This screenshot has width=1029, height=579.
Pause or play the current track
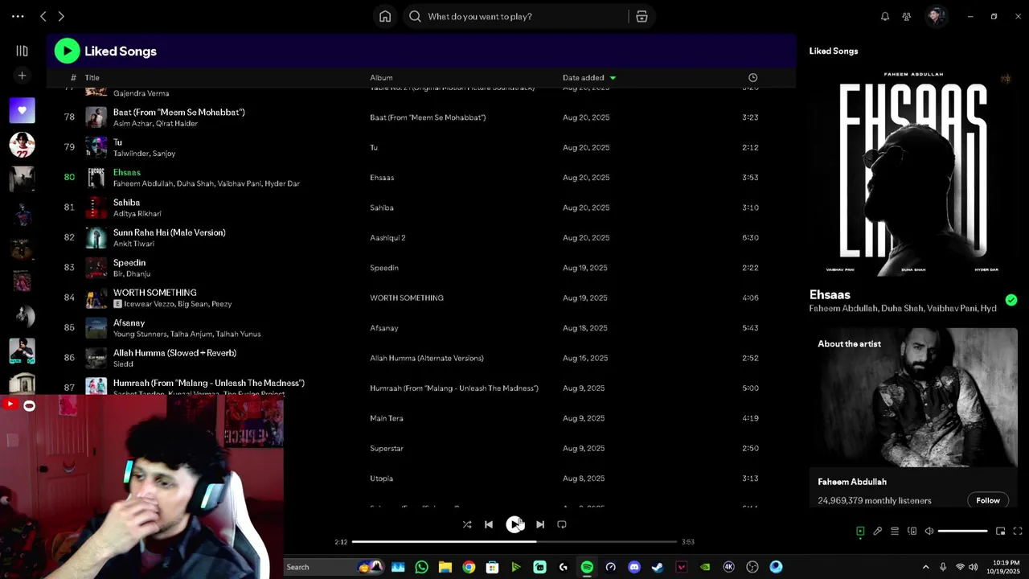(514, 524)
